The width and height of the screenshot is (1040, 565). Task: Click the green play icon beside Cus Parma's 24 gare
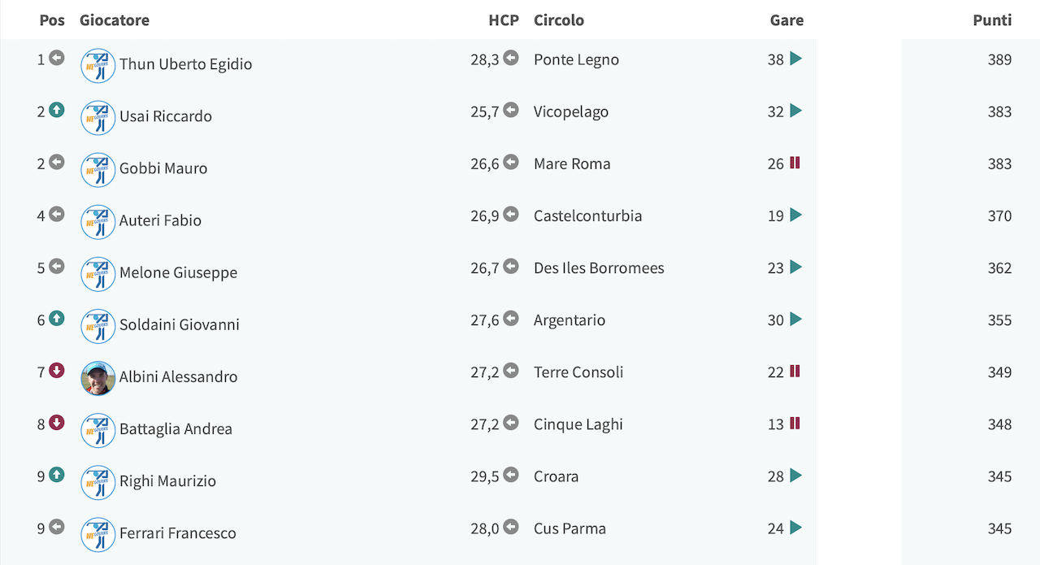pos(795,528)
